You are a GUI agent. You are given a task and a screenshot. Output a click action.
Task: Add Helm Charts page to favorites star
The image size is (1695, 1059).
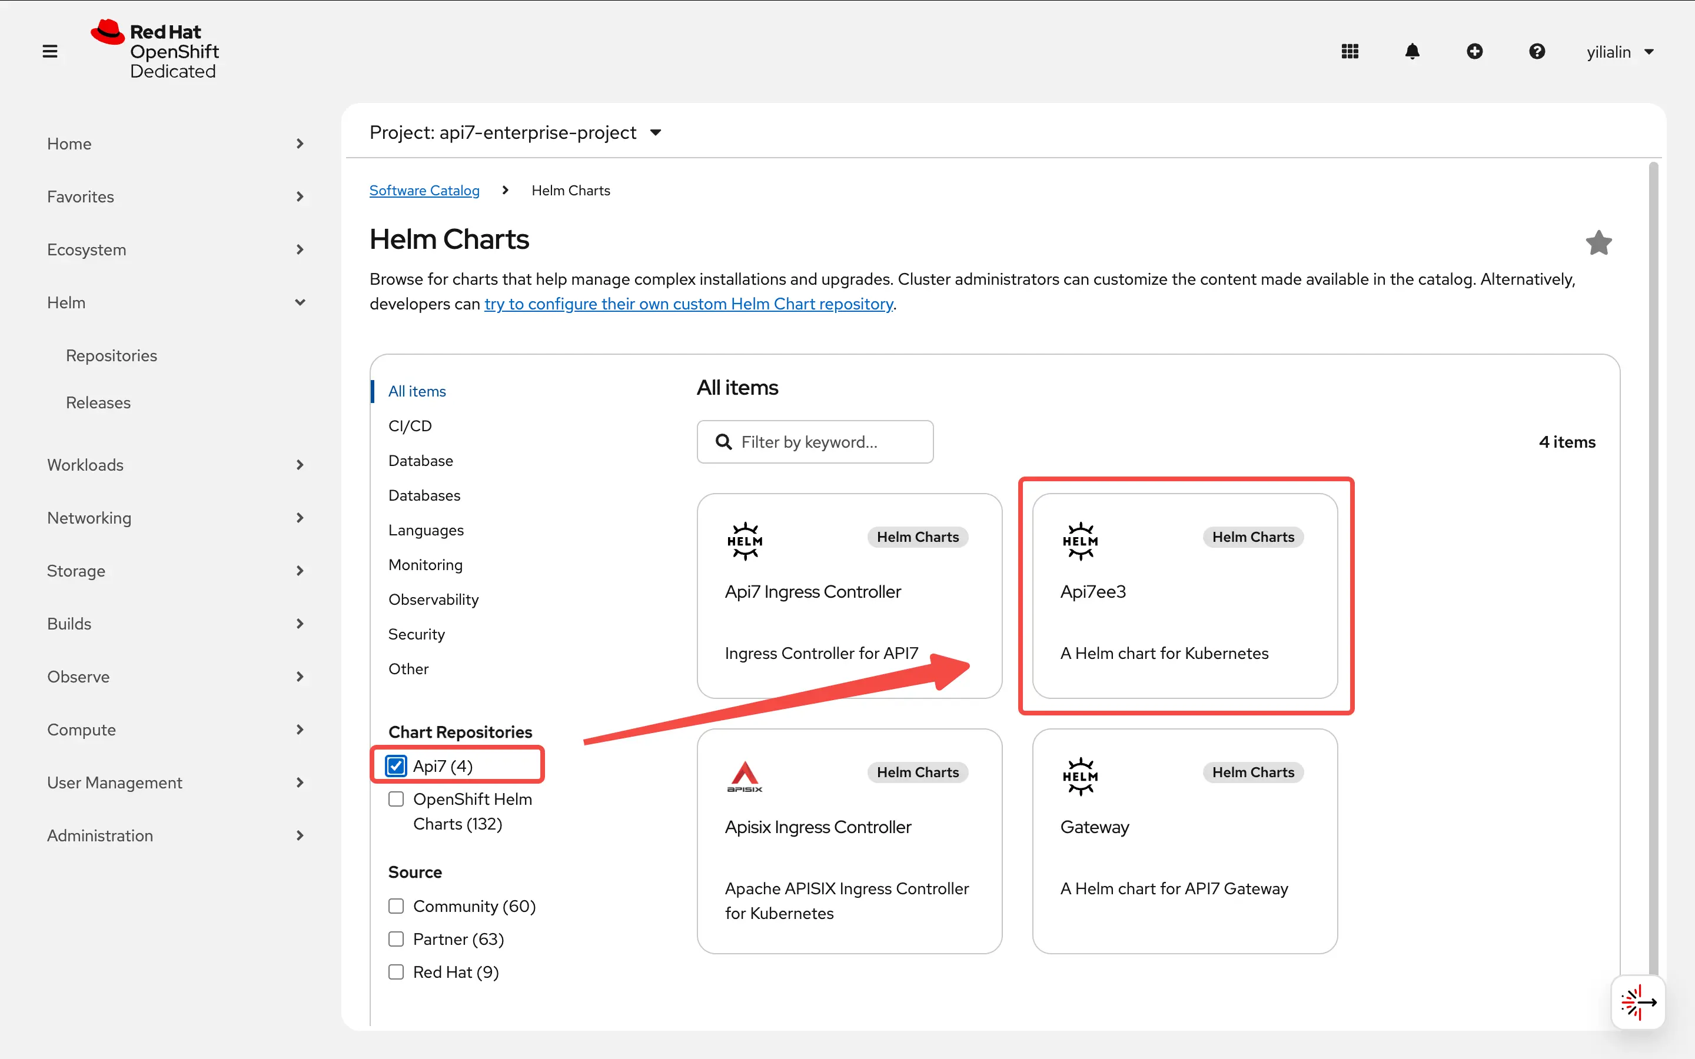point(1598,243)
